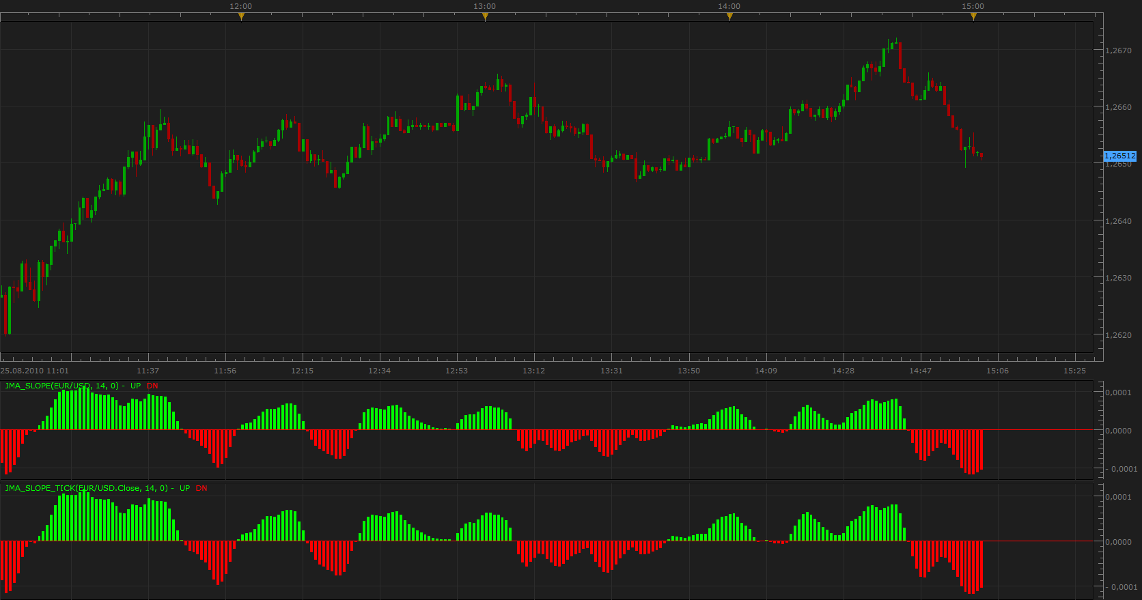Click the 14:00 hour marker triangle
Image resolution: width=1142 pixels, height=600 pixels.
pyautogui.click(x=729, y=17)
